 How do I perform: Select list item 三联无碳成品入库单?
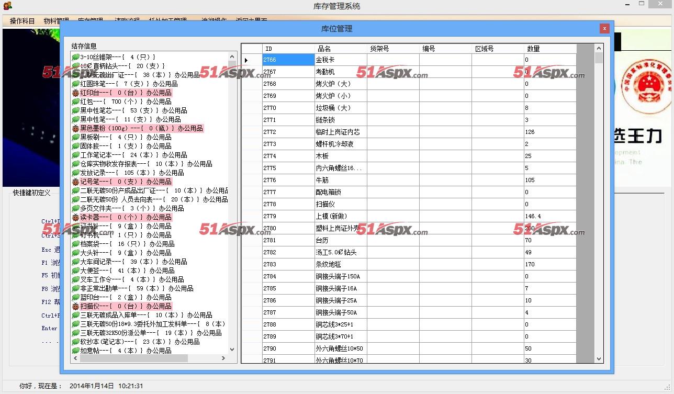tap(146, 315)
